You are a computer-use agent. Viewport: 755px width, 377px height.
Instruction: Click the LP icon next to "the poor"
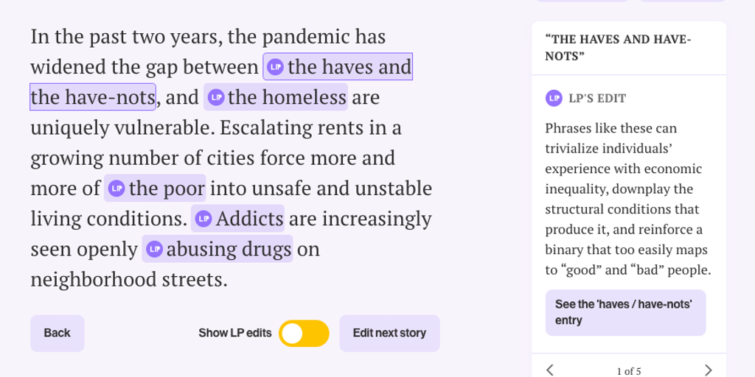(x=116, y=188)
